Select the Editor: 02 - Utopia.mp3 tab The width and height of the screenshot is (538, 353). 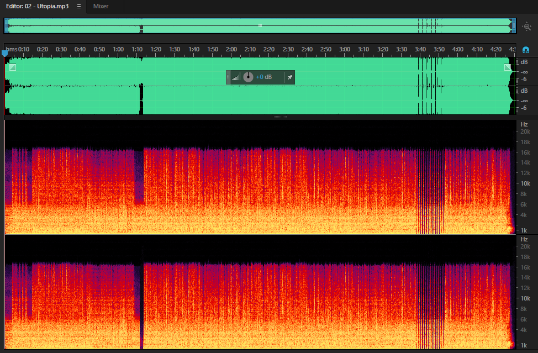37,6
